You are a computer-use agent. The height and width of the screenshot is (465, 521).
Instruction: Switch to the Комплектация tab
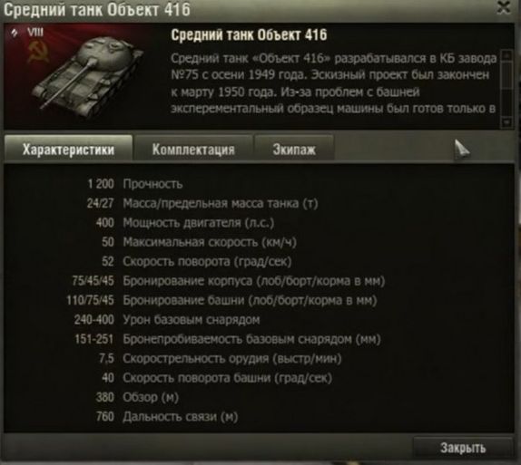193,150
